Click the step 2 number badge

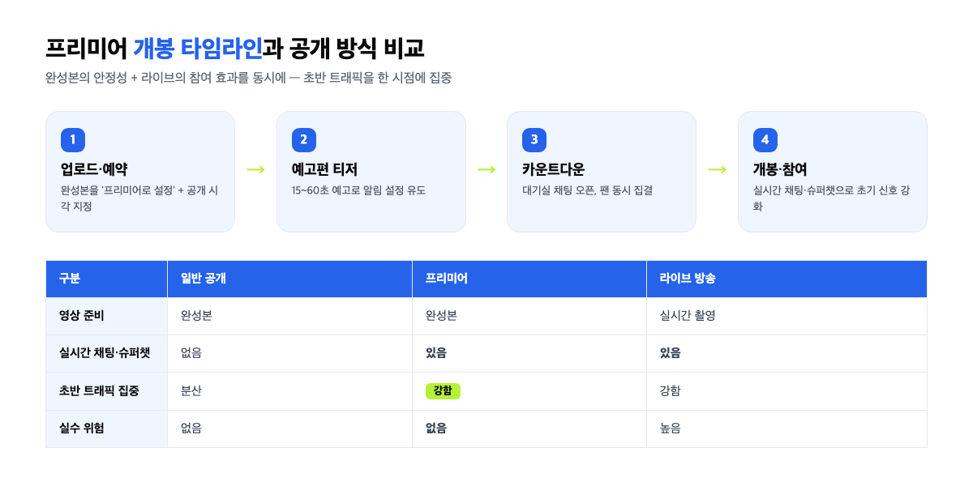click(x=304, y=140)
